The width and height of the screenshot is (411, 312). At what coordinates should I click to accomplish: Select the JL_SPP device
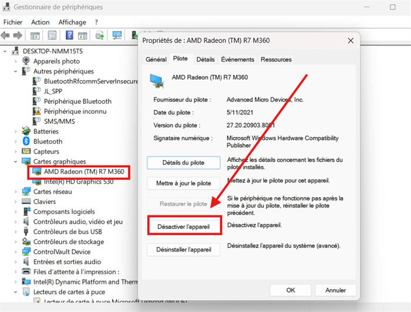(53, 91)
